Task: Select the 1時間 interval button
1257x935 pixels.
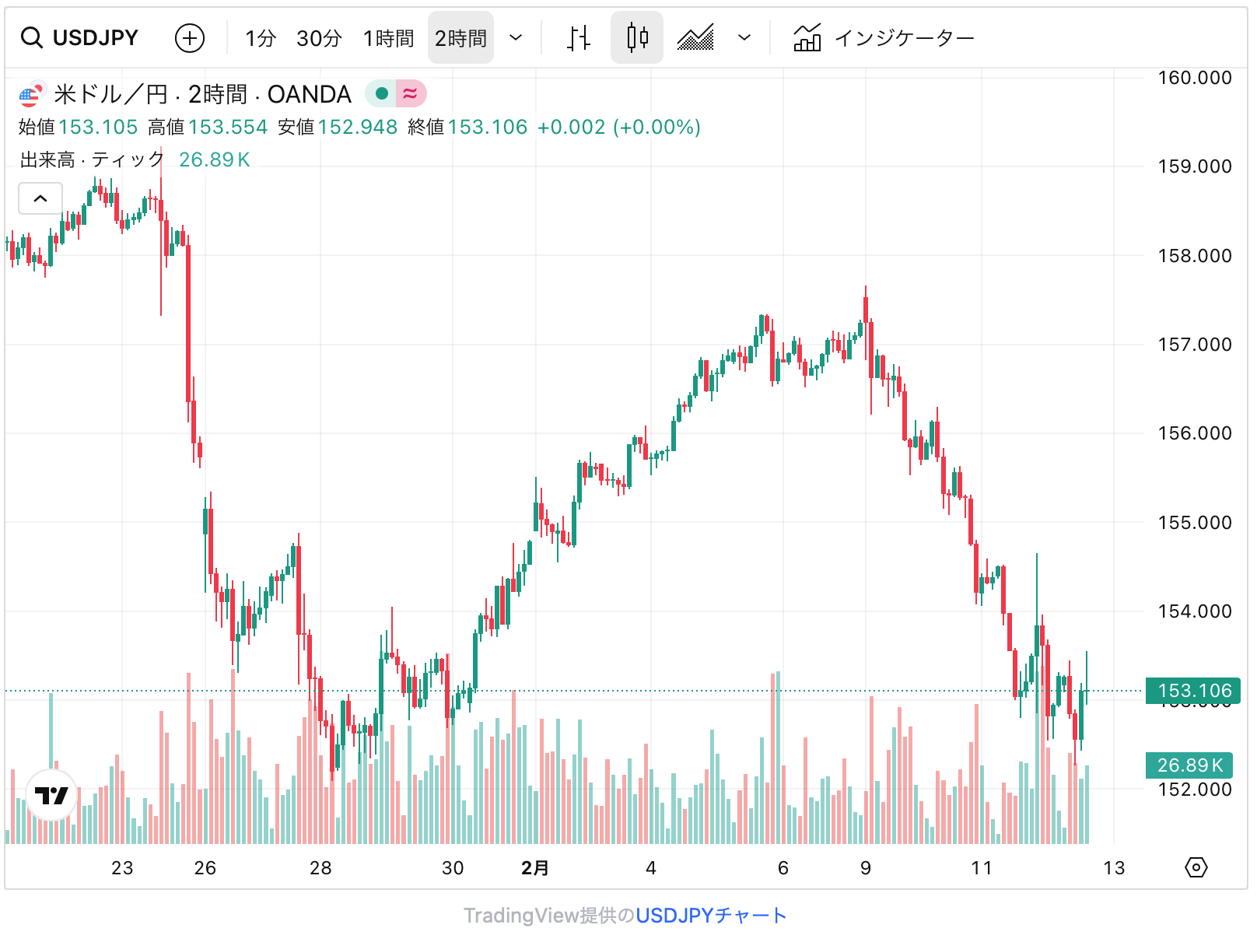Action: [x=388, y=37]
